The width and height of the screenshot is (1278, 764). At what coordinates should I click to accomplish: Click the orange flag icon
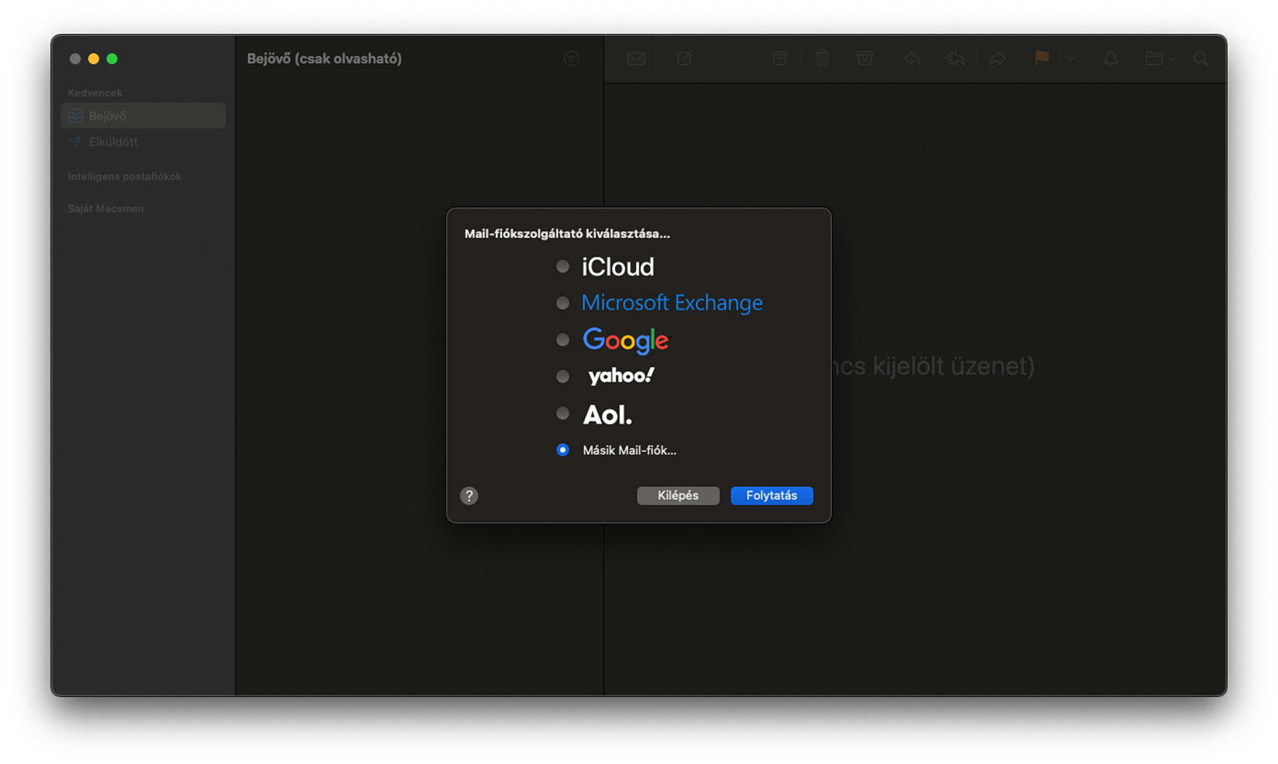click(1042, 58)
